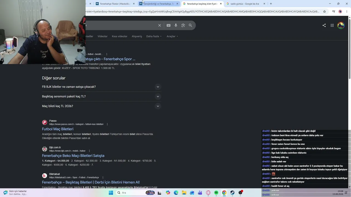Screen dimensions: 351x197
Task: Share the Google results page
Action: [324, 25]
